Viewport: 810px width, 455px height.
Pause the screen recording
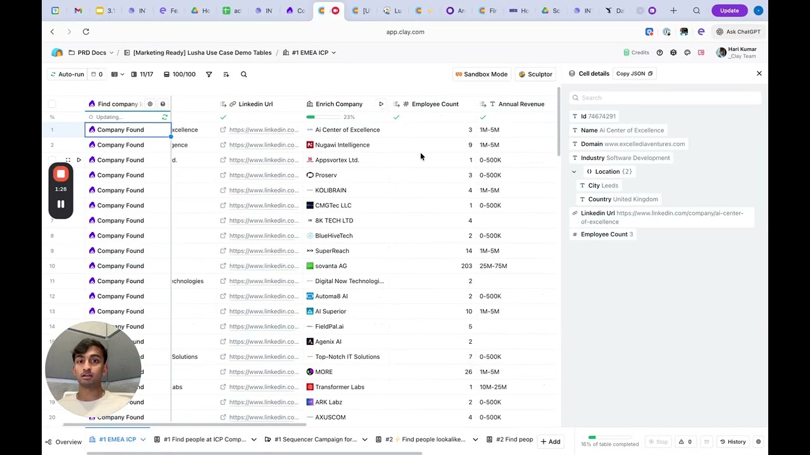coord(61,204)
